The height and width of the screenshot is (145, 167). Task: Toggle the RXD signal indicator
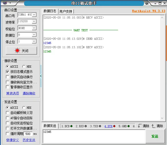[x=86, y=126]
